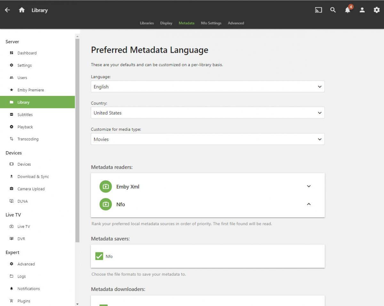Screen dimensions: 384x306
Task: Open Emby Premiere in the sidebar
Action: (30, 90)
